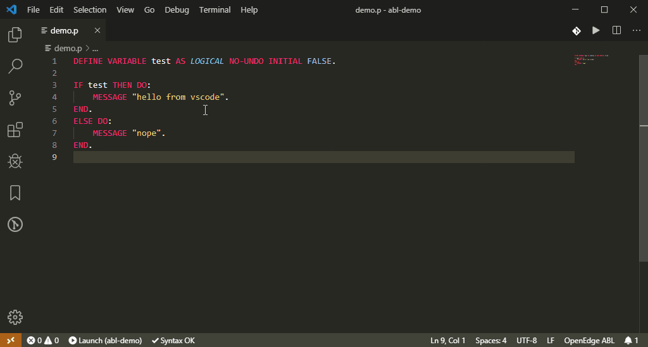Maximize the VS Code window

[604, 9]
